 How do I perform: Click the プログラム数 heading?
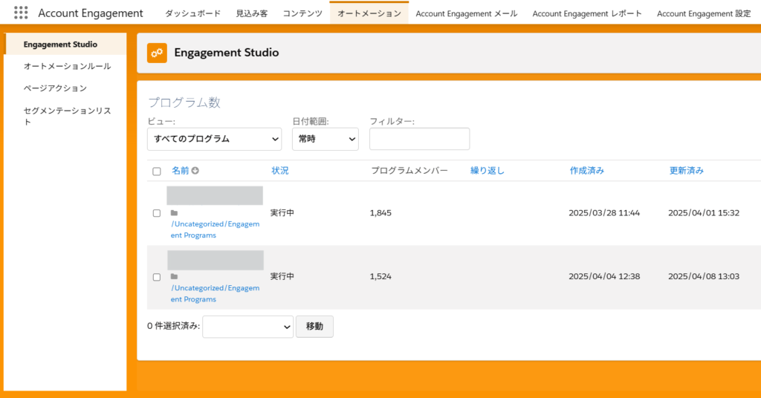tap(184, 102)
